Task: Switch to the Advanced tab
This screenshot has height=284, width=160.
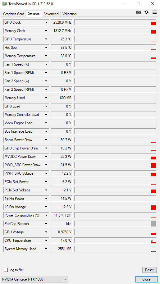Action: [51, 14]
